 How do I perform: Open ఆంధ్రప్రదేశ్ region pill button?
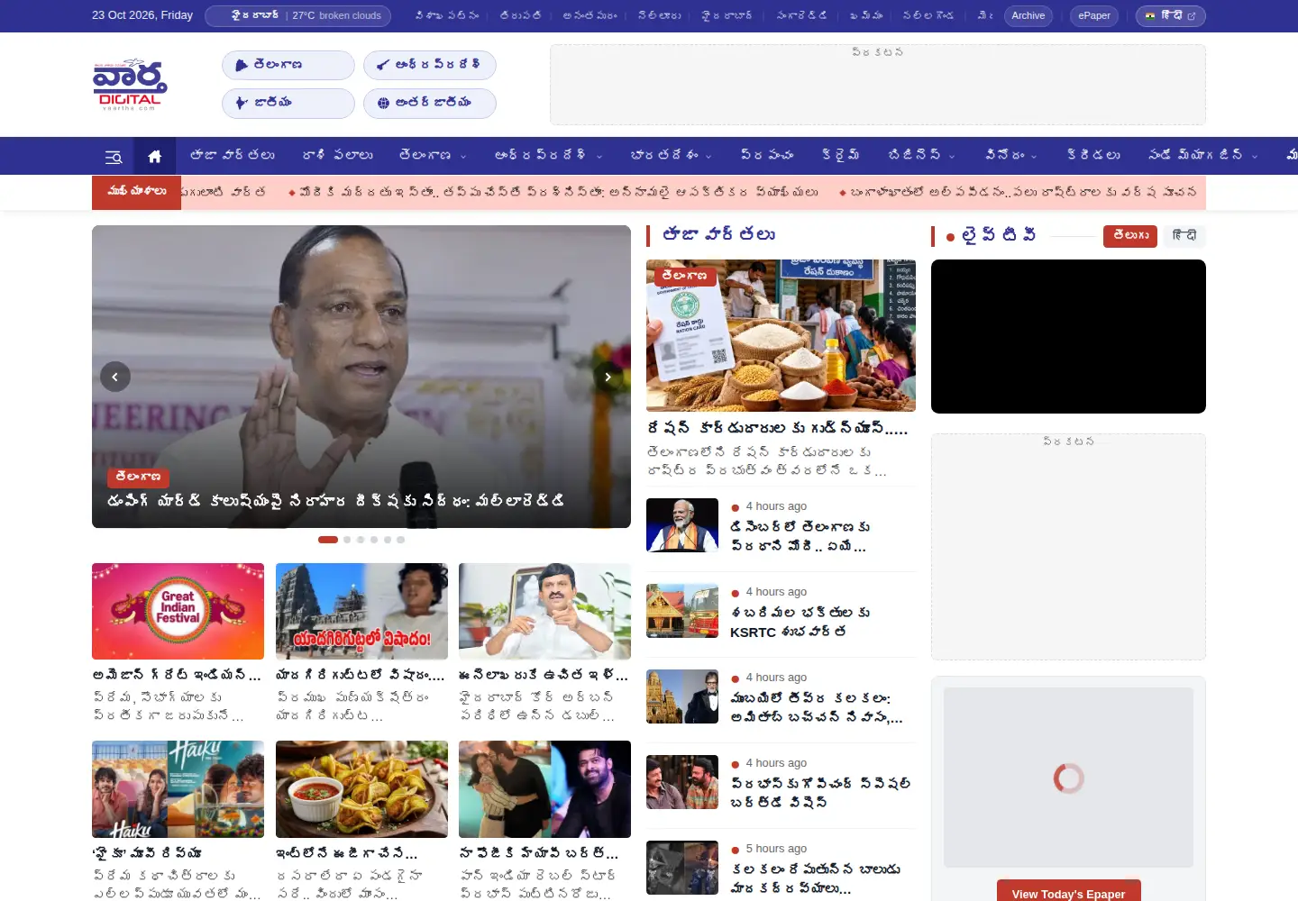[x=430, y=65]
